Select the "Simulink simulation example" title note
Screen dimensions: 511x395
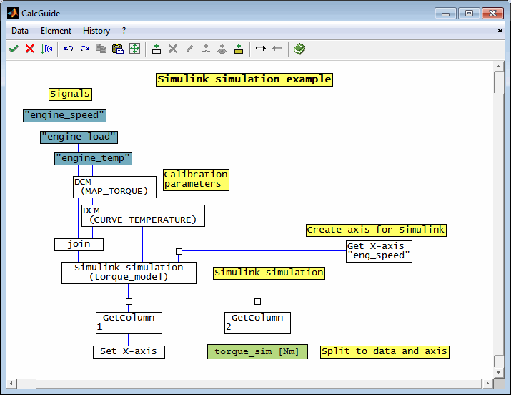coord(244,79)
